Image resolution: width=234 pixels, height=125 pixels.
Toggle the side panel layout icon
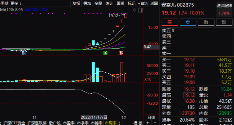[x=140, y=10]
